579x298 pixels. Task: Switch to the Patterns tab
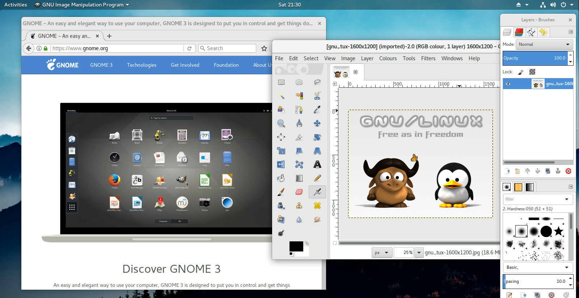click(x=518, y=187)
